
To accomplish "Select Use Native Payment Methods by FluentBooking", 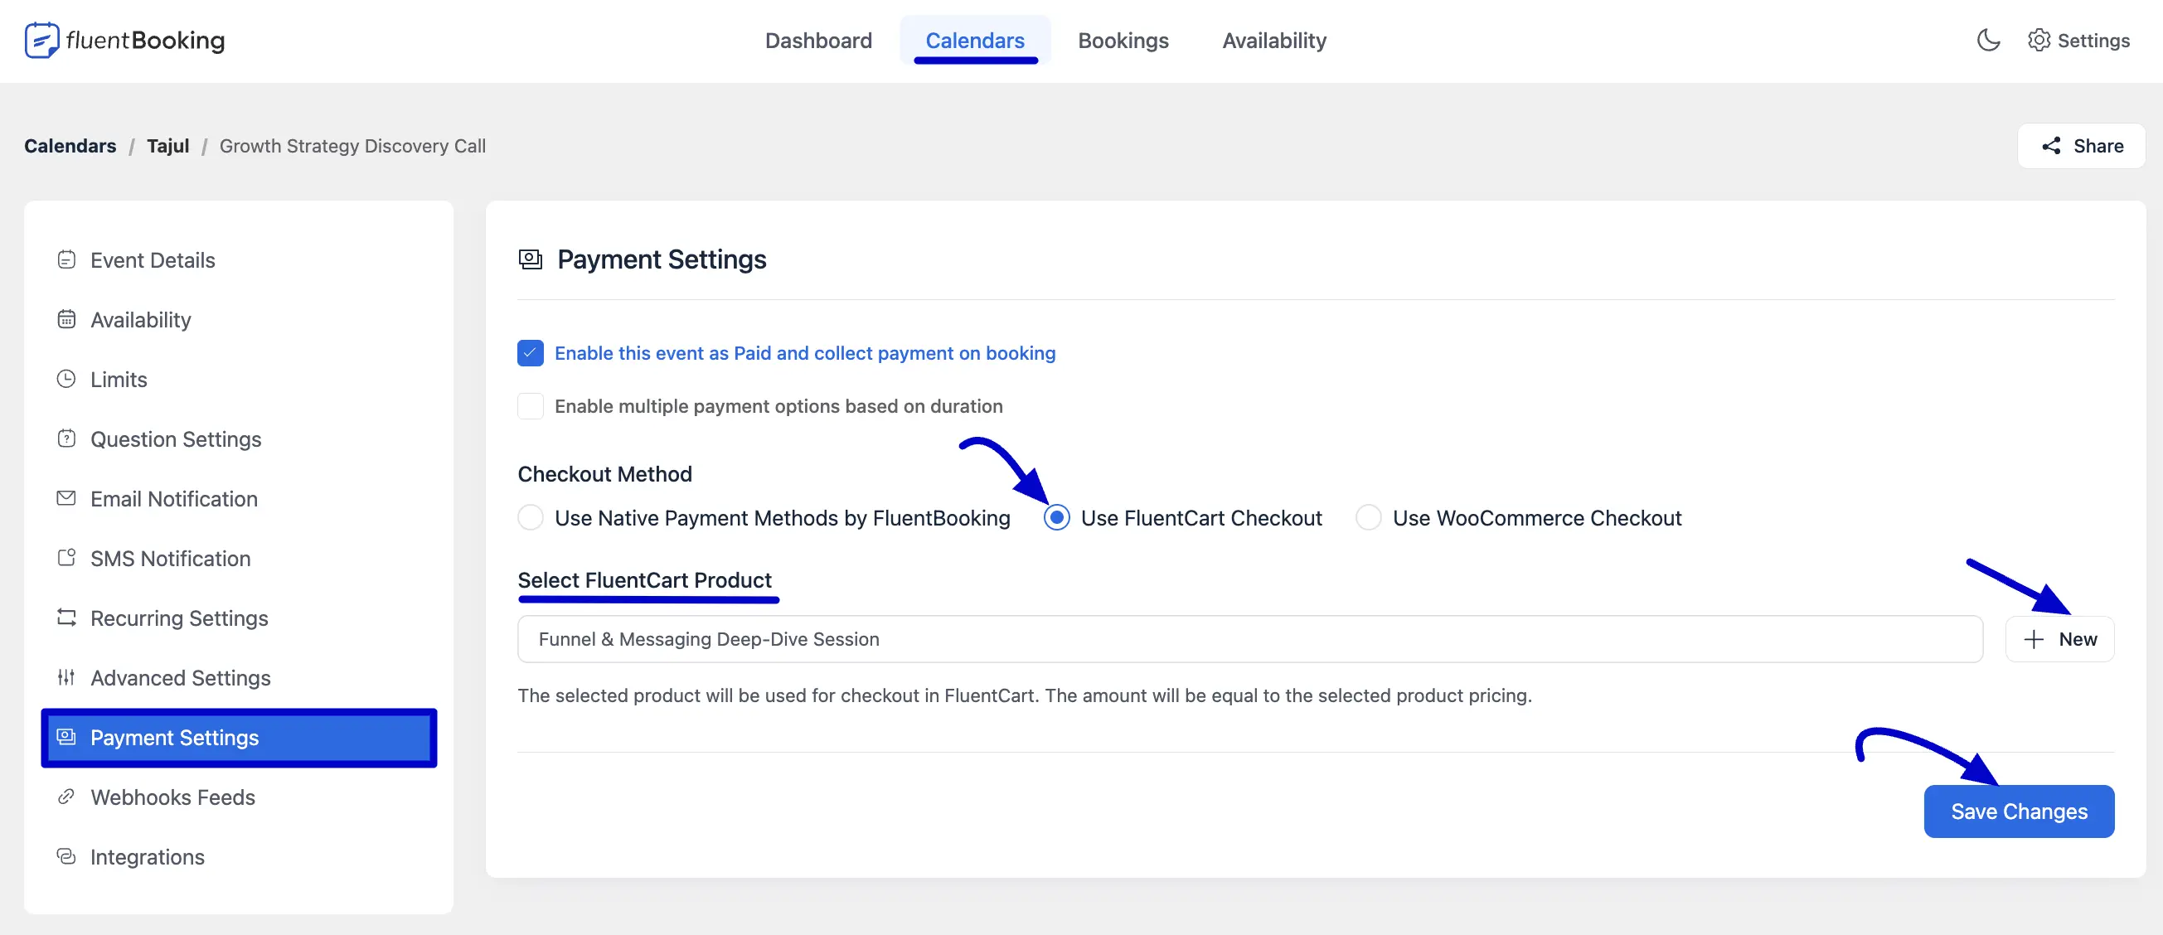I will coord(531,518).
